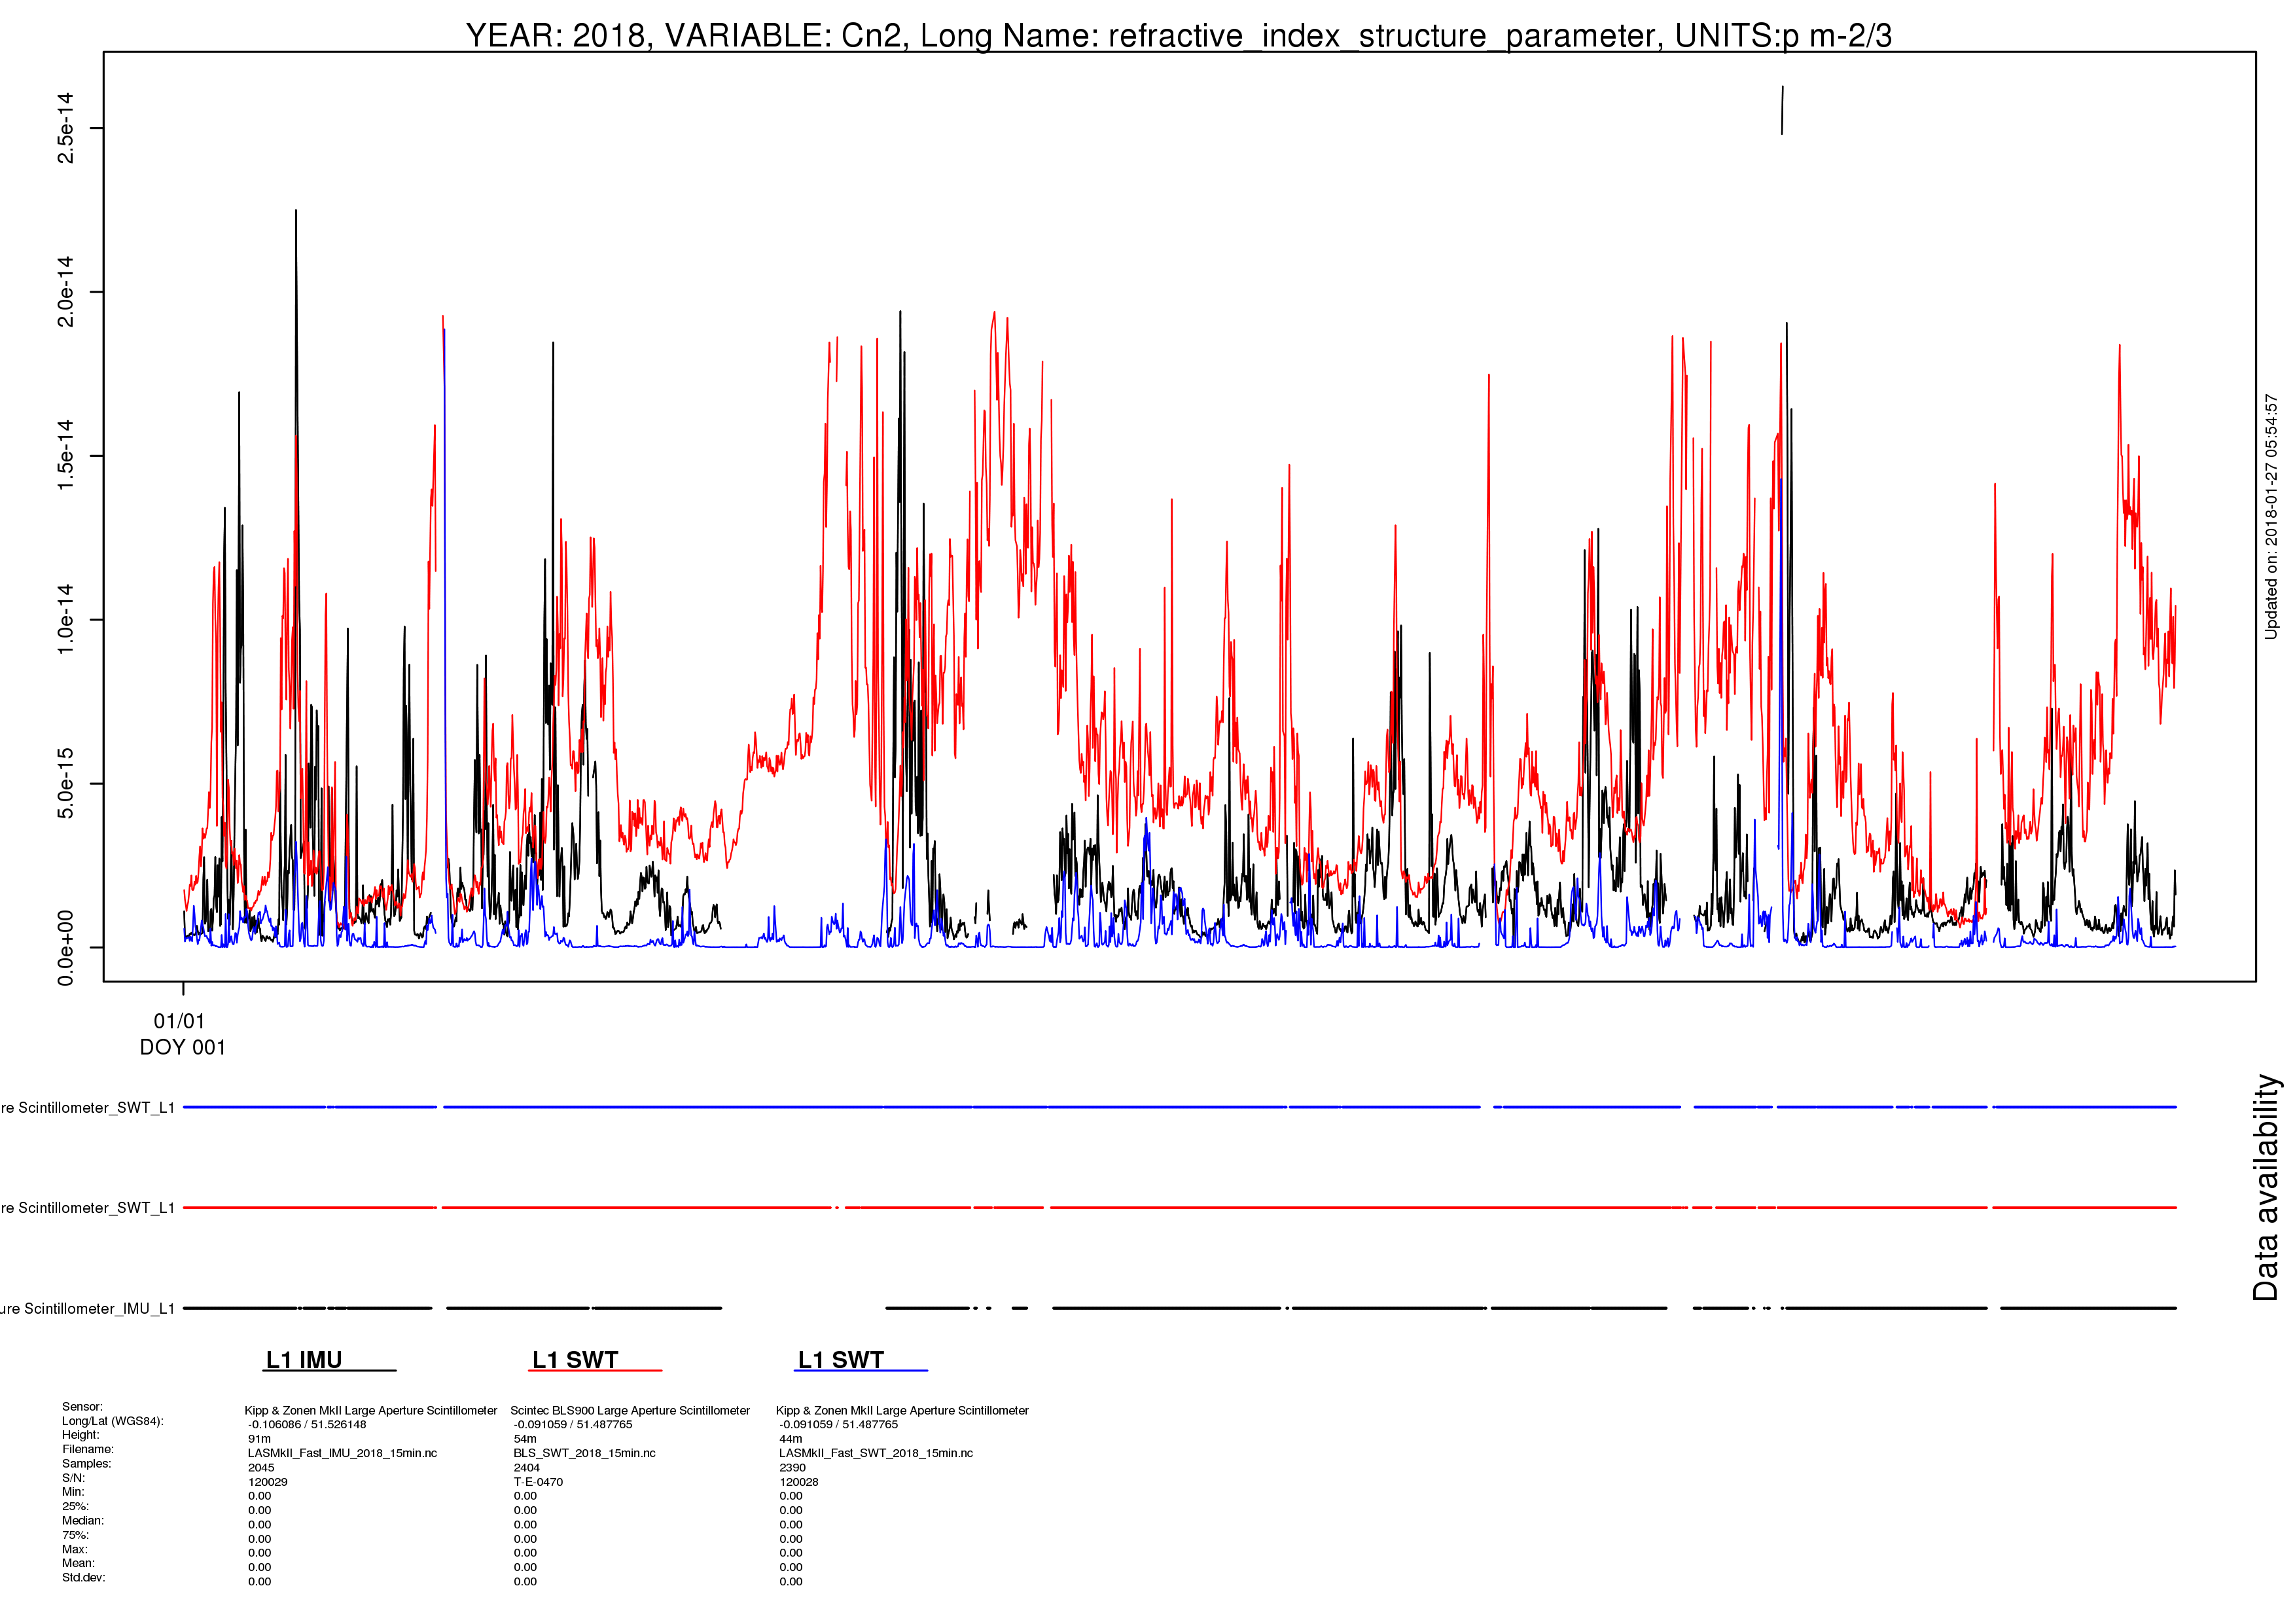Click the x-axis date label 01/01
This screenshot has height=1624, width=2295.
click(179, 1021)
